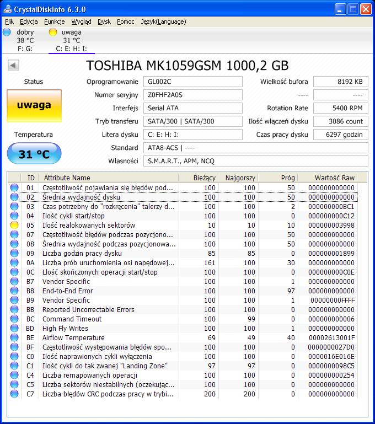Select the Airflow Temperature attribute name

(x=73, y=338)
